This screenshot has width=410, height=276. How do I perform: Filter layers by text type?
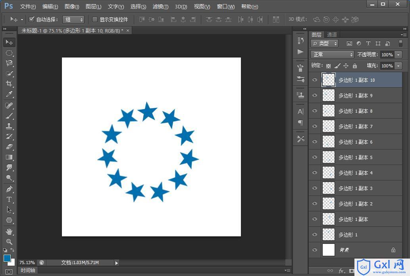(x=368, y=43)
